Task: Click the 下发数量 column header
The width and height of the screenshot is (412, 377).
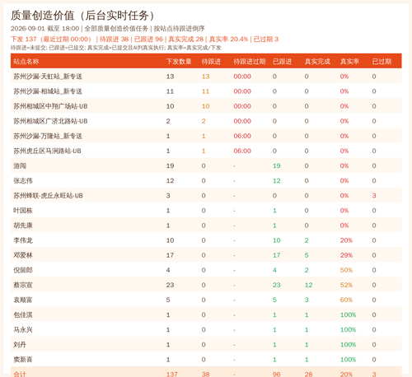Action: pyautogui.click(x=179, y=62)
